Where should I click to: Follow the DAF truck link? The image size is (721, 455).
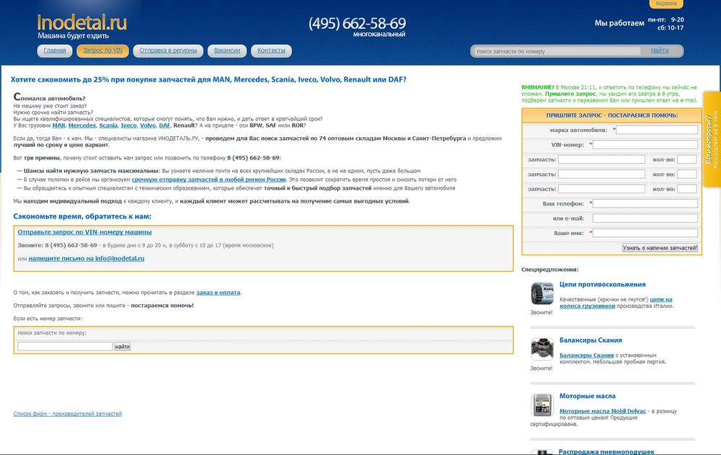coord(164,125)
